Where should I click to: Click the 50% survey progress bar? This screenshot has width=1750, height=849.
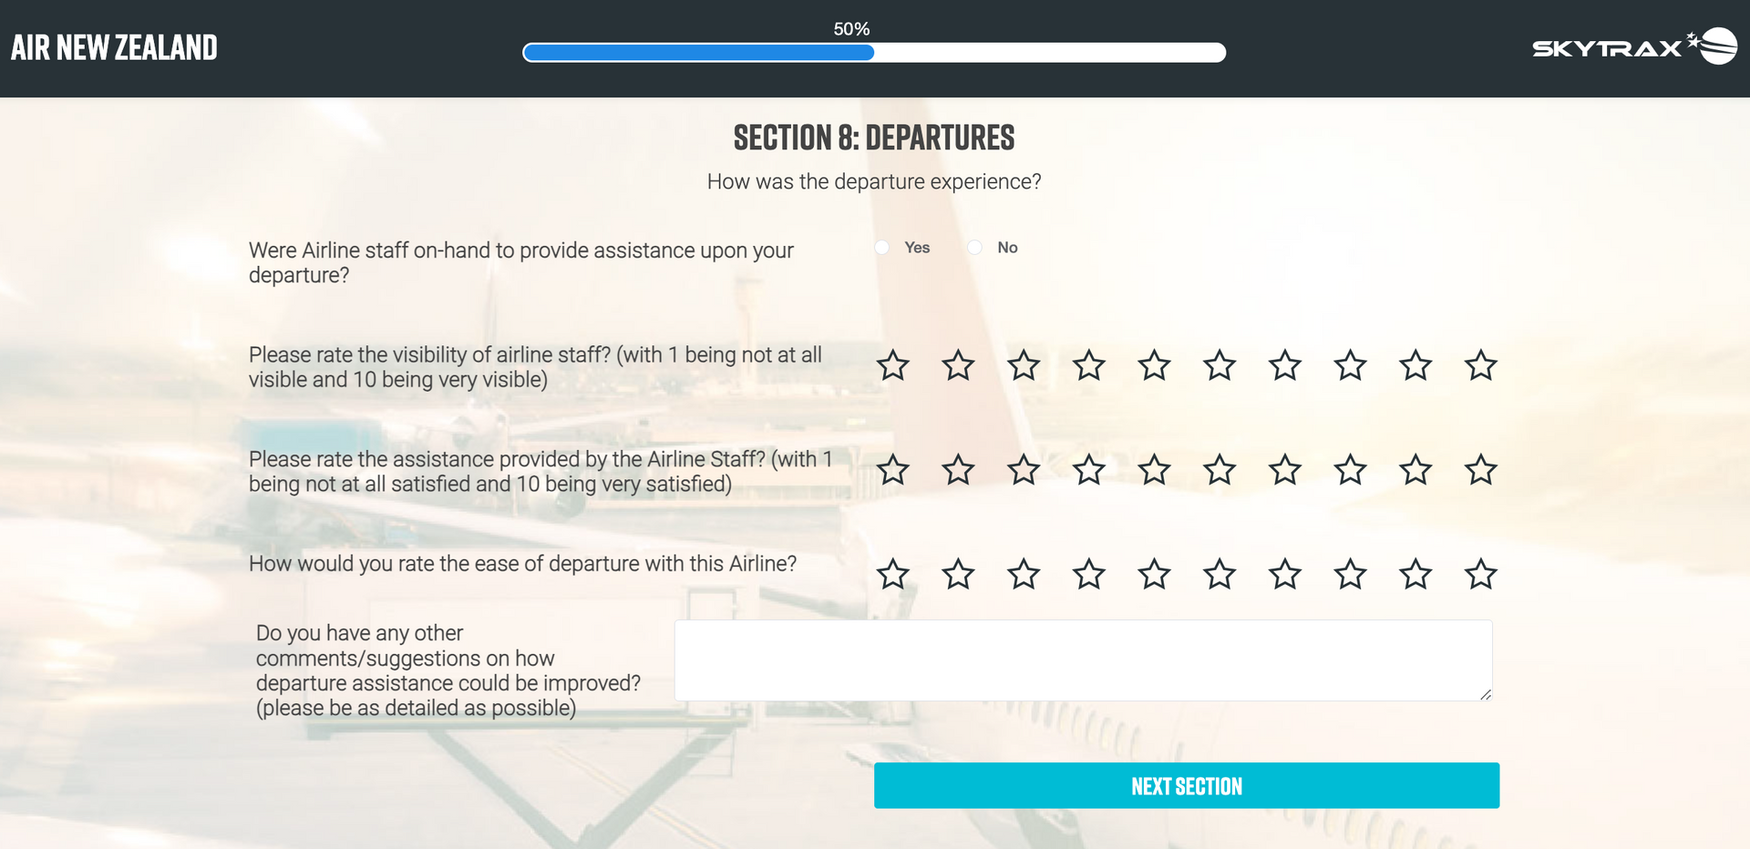(x=873, y=53)
